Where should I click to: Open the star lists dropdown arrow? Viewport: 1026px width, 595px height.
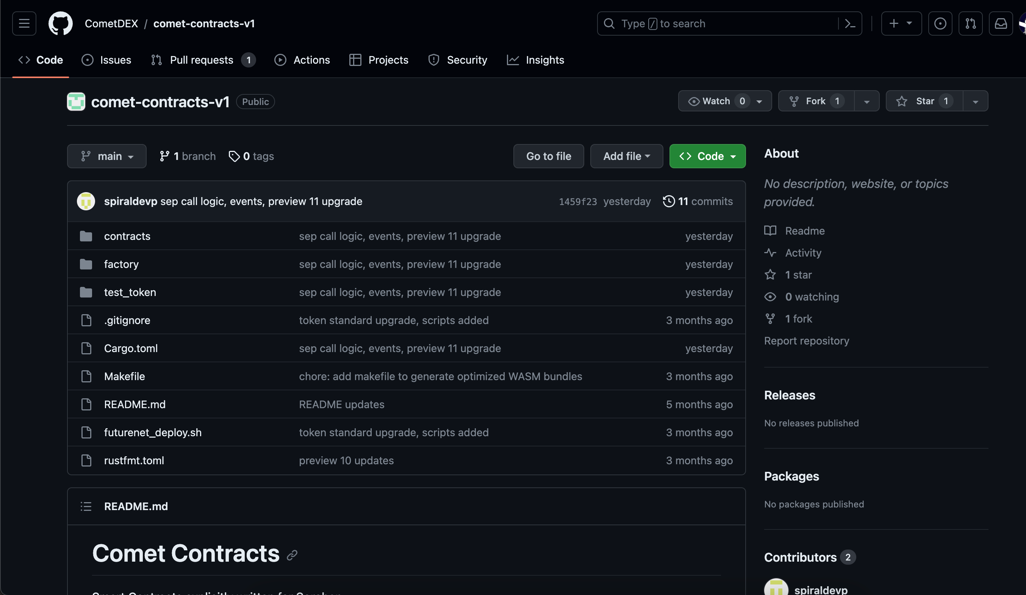975,101
